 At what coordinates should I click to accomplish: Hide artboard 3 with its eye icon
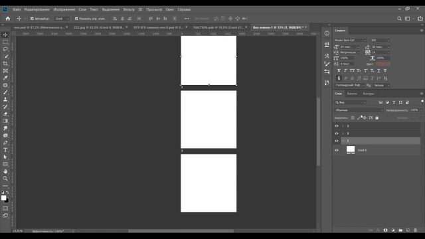pos(337,126)
